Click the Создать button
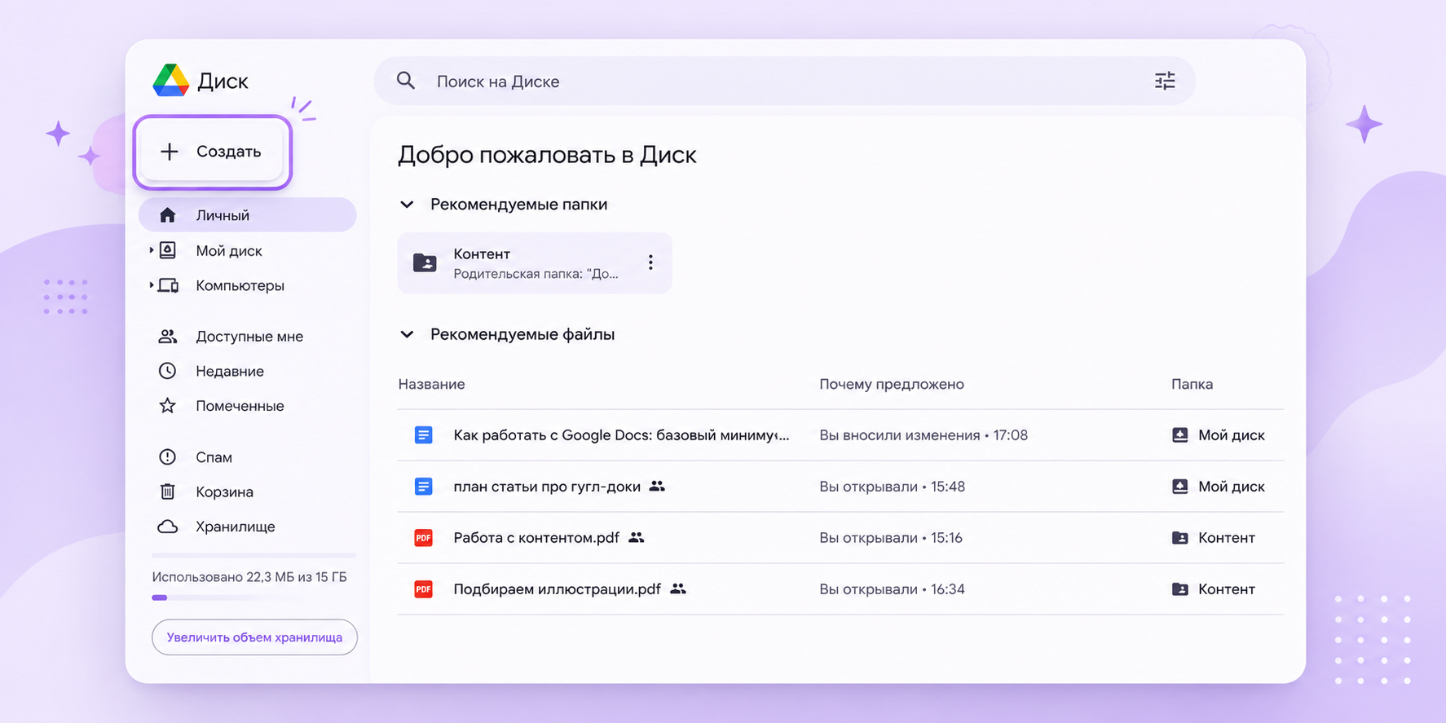 (213, 152)
